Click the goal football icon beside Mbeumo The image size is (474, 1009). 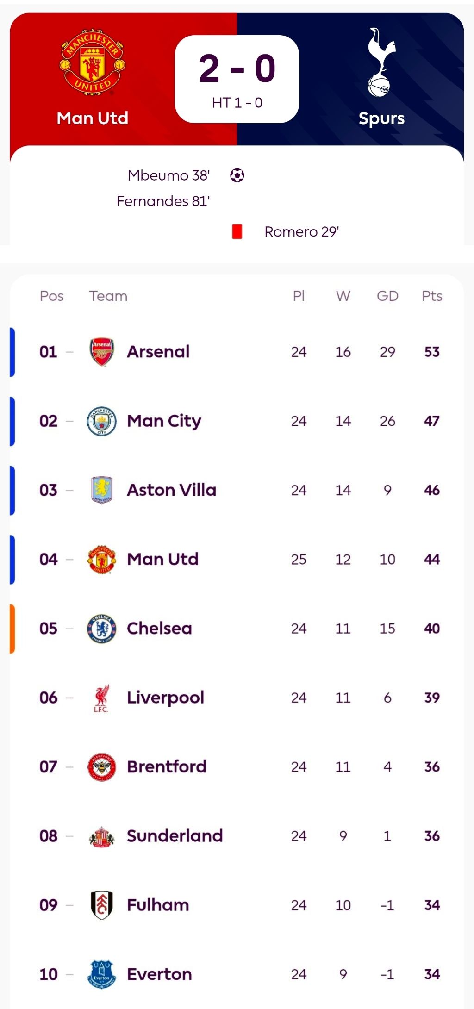(x=237, y=175)
